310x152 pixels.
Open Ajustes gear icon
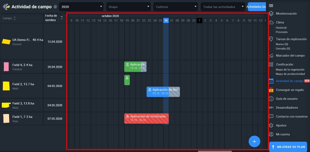tap(271, 125)
